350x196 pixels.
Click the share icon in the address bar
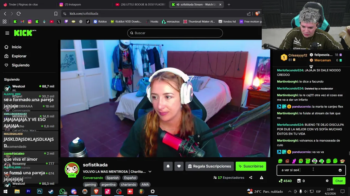point(249,14)
